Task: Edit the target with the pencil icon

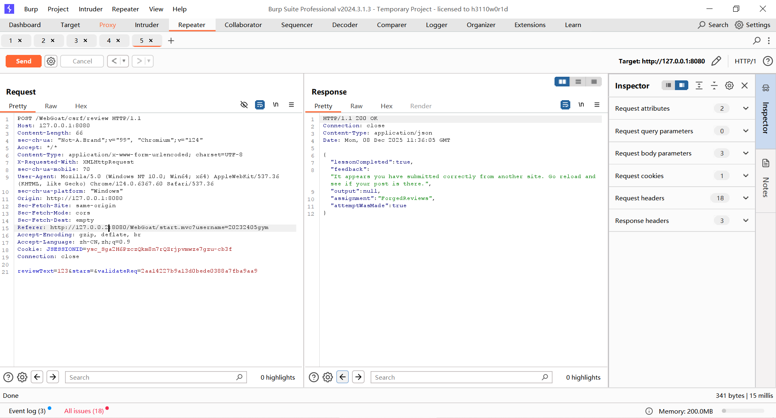Action: [716, 61]
